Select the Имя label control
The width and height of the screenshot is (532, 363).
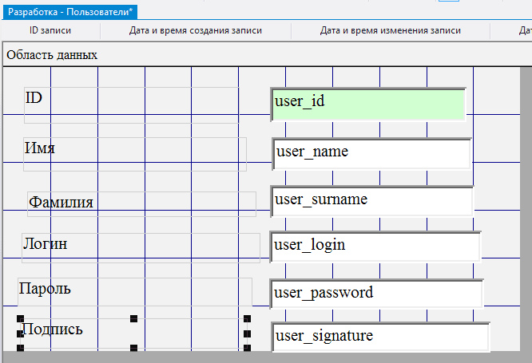40,148
